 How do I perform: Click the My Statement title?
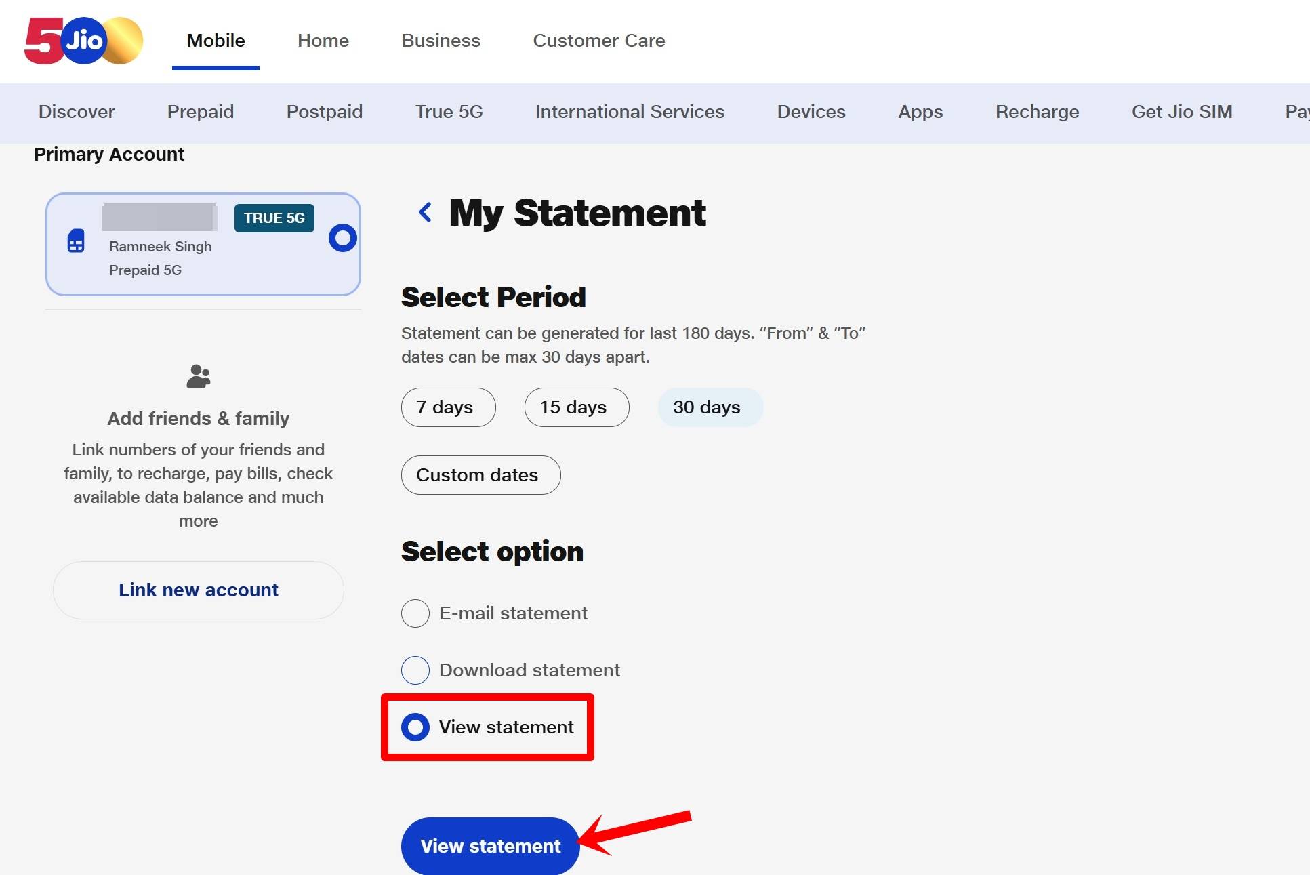[577, 213]
